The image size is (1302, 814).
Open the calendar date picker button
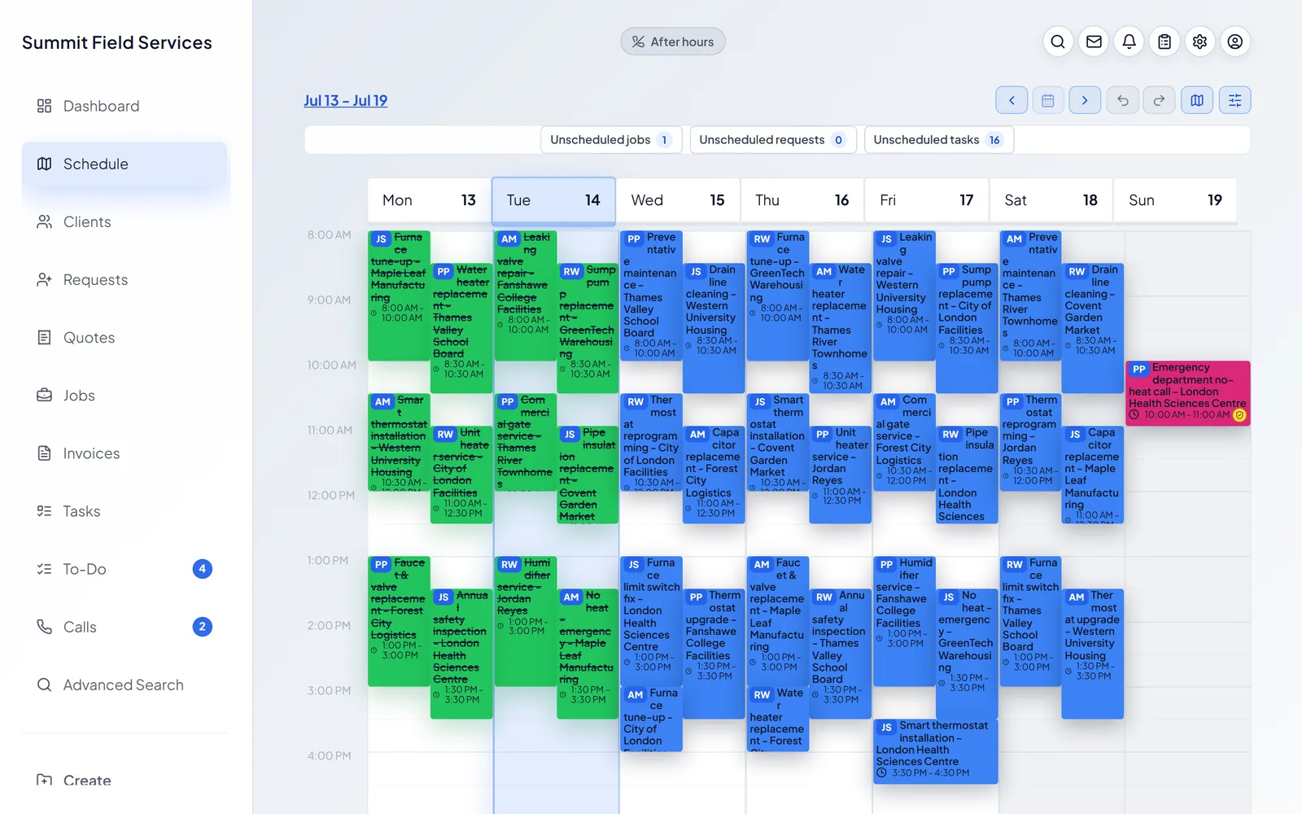1048,100
